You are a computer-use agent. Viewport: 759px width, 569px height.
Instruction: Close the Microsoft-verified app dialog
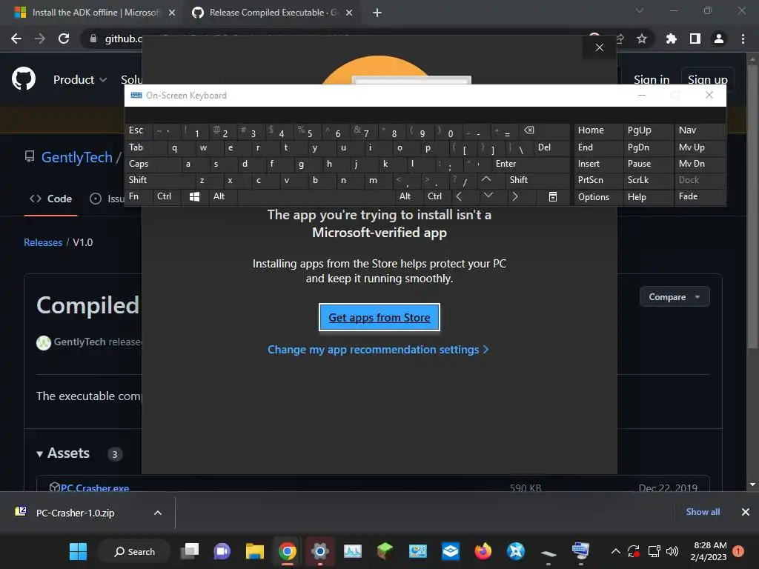pos(599,47)
